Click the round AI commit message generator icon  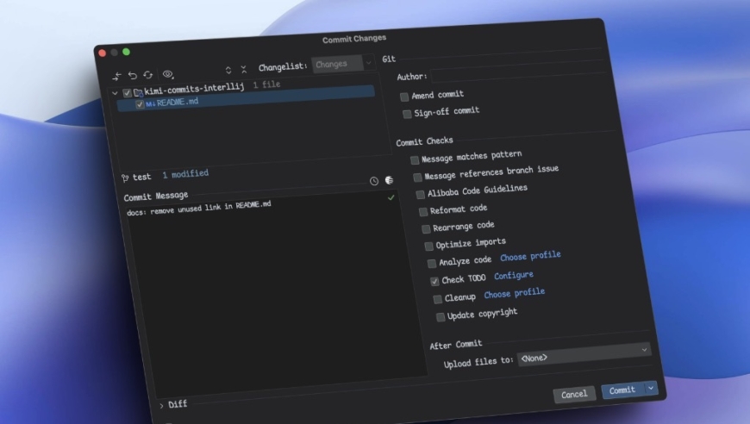(x=390, y=180)
